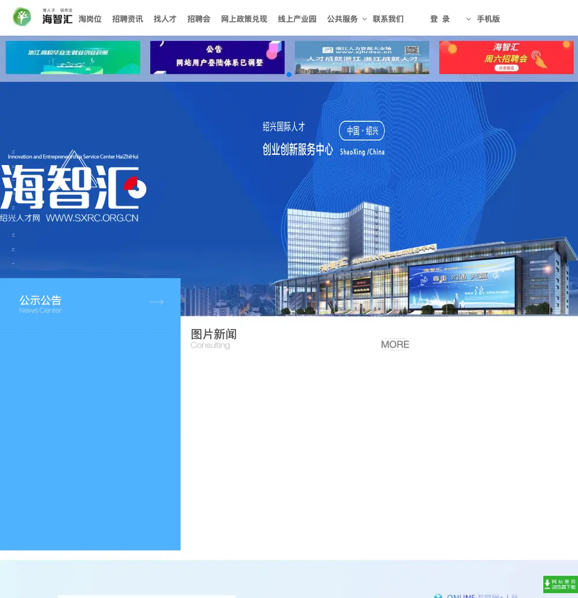Image resolution: width=578 pixels, height=598 pixels.
Task: Click the 创业创新服务中心 banner text
Action: [298, 149]
